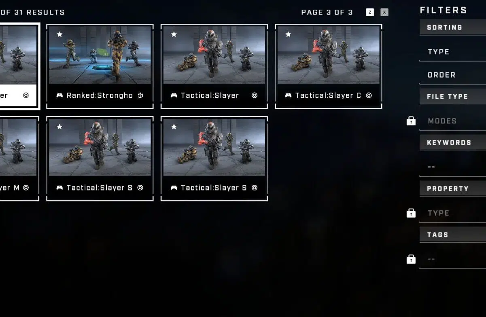Open the Ranked:Strongho thumbnail
The width and height of the screenshot is (486, 317).
[100, 55]
